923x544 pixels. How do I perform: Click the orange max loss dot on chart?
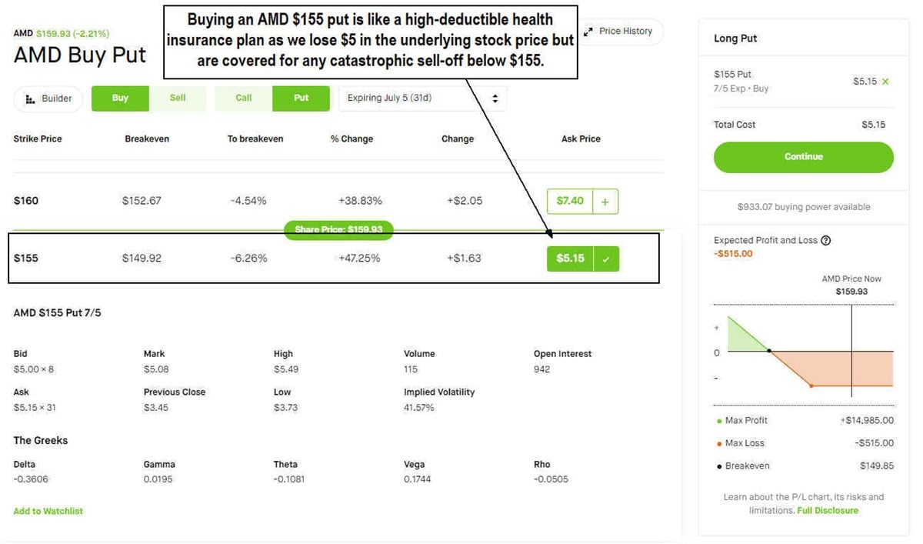(x=811, y=385)
